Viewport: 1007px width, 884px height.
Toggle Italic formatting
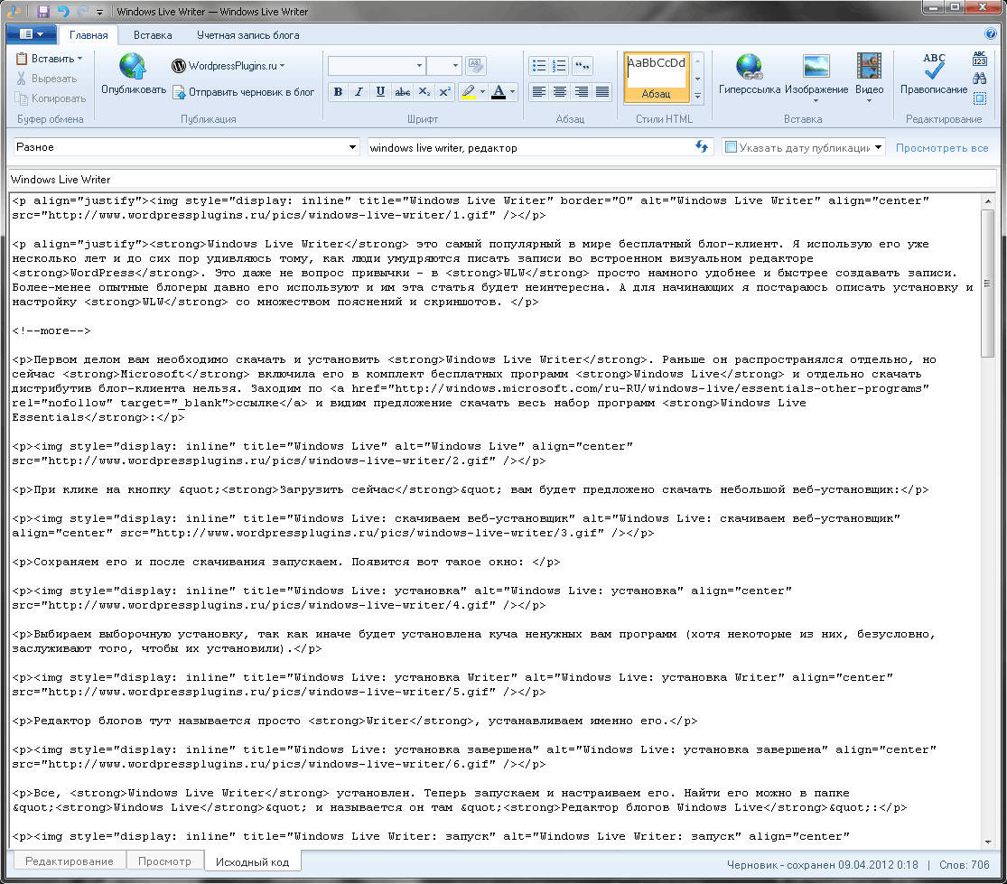359,92
